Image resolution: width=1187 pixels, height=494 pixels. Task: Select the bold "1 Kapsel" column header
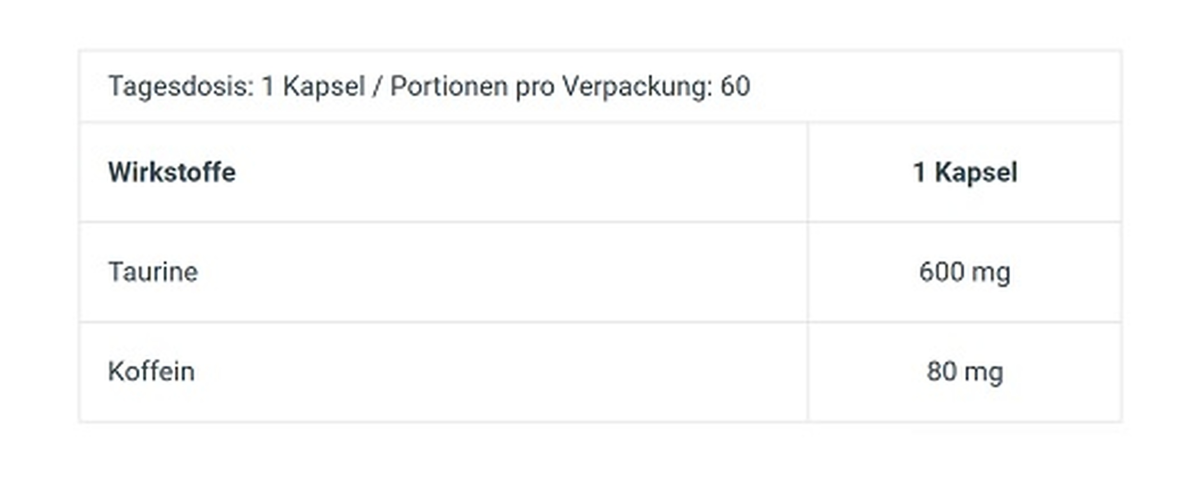click(x=965, y=172)
